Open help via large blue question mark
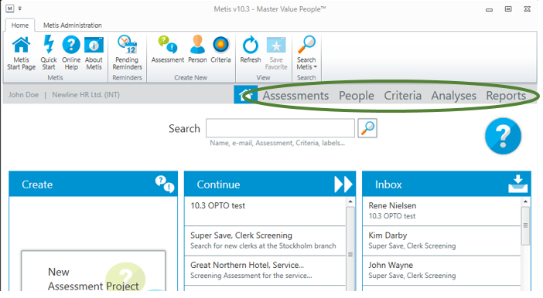This screenshot has height=298, width=543. (503, 136)
